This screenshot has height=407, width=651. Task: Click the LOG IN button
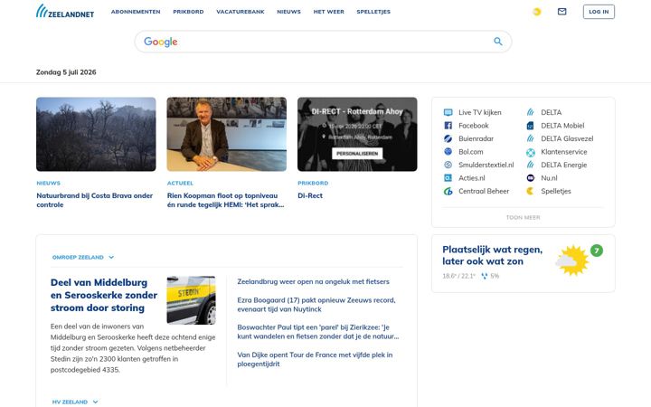coord(599,12)
